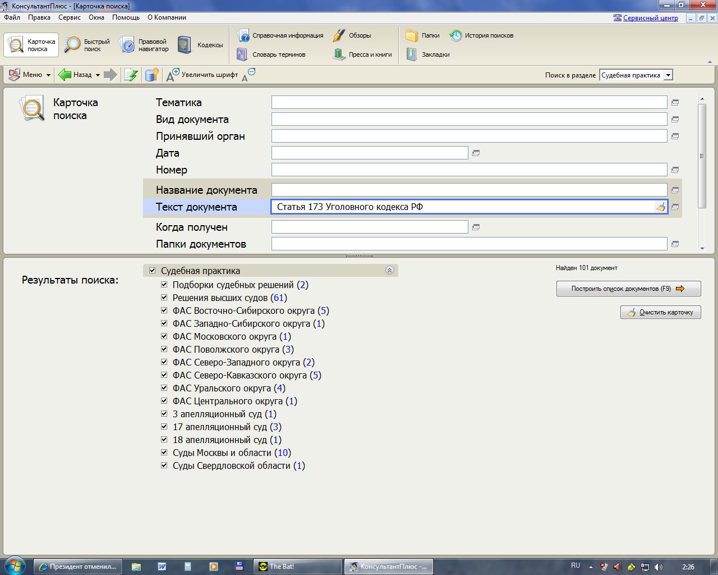
Task: Uncheck Решения высших судов
Action: click(164, 297)
